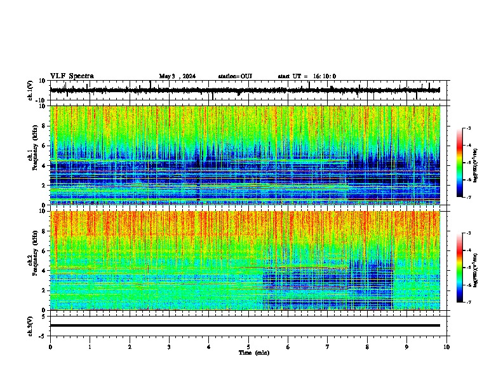Click the "ch.1(V)" waveform axis label
Image resolution: width=503 pixels, height=389 pixels.
pyautogui.click(x=30, y=90)
